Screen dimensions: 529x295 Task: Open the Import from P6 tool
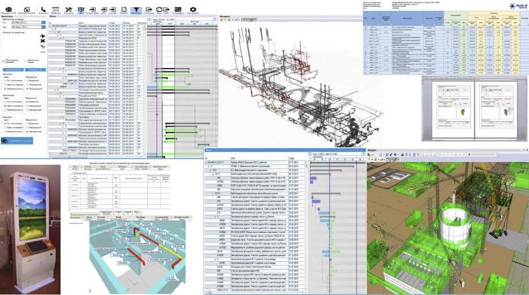coord(8,10)
